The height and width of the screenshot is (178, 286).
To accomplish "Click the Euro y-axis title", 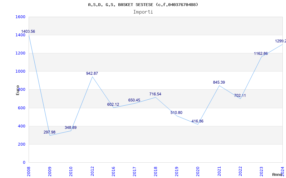I will (x=18, y=90).
